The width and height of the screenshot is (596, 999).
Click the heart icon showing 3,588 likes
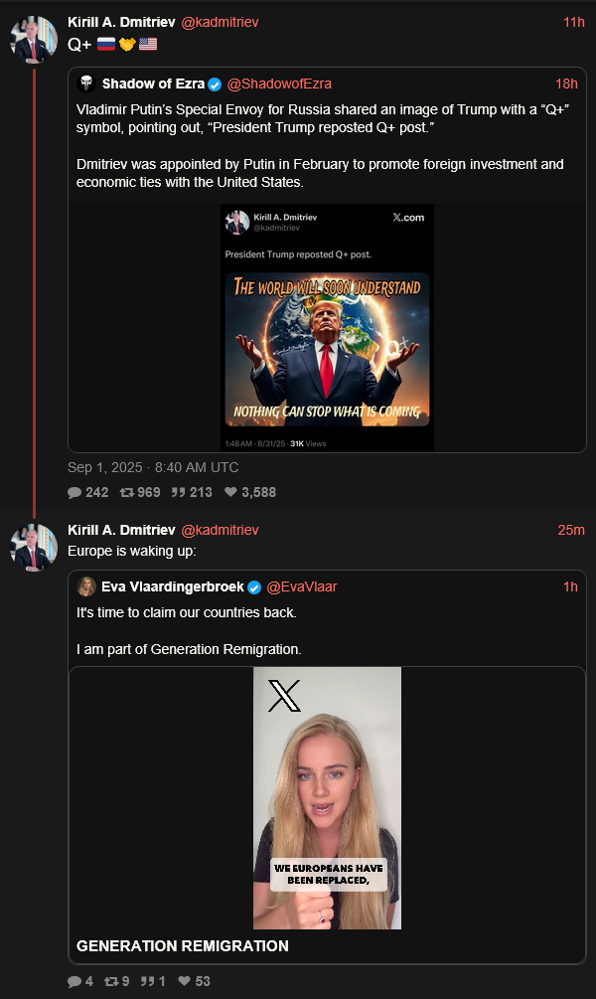tap(231, 492)
